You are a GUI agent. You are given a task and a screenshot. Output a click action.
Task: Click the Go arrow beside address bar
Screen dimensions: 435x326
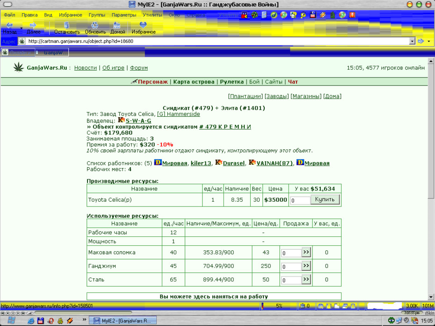[x=421, y=41]
